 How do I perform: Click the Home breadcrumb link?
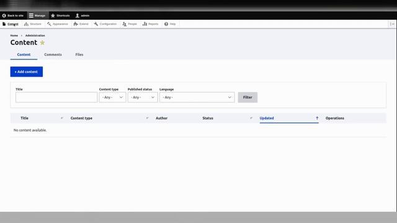pos(14,36)
